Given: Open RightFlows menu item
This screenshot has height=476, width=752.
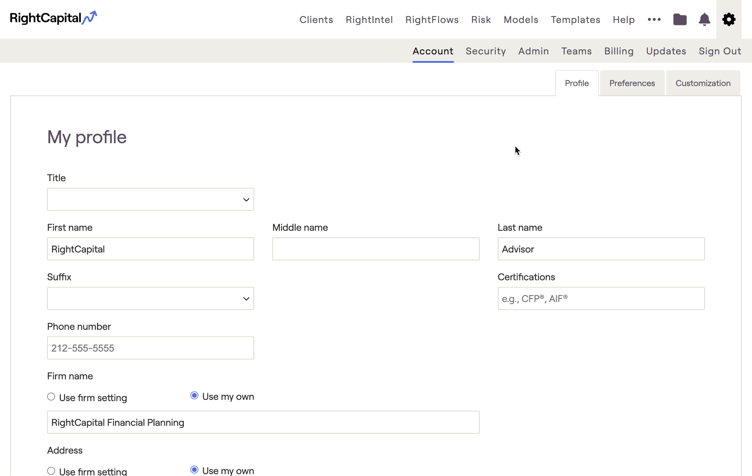Looking at the screenshot, I should (432, 20).
